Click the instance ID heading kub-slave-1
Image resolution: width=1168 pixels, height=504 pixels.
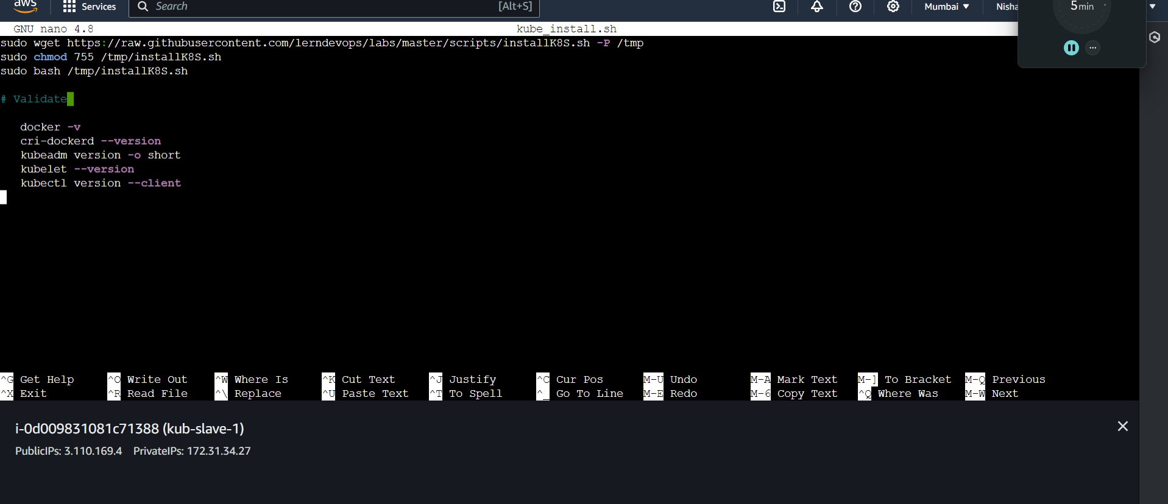(x=129, y=429)
